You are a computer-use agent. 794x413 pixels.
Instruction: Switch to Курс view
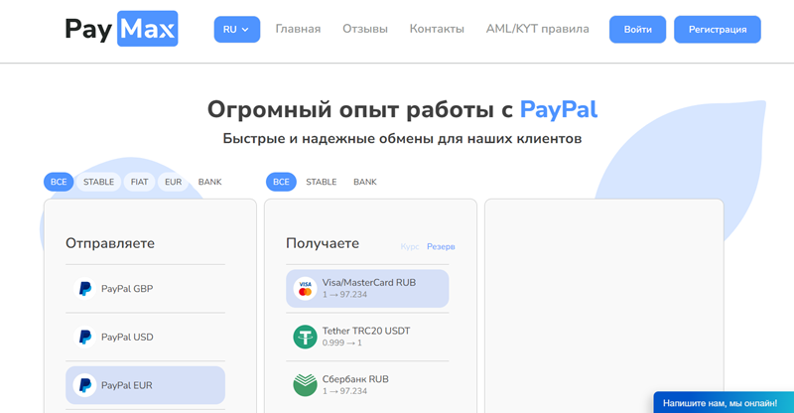[410, 247]
